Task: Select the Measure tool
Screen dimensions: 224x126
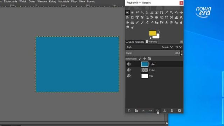Action: tap(176, 13)
